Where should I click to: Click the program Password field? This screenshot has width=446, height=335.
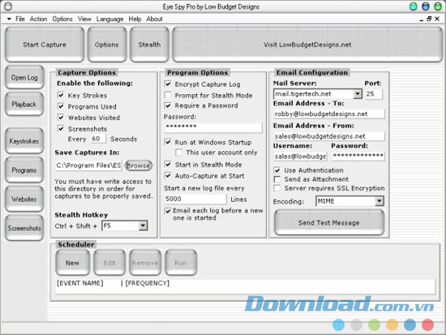pyautogui.click(x=213, y=127)
